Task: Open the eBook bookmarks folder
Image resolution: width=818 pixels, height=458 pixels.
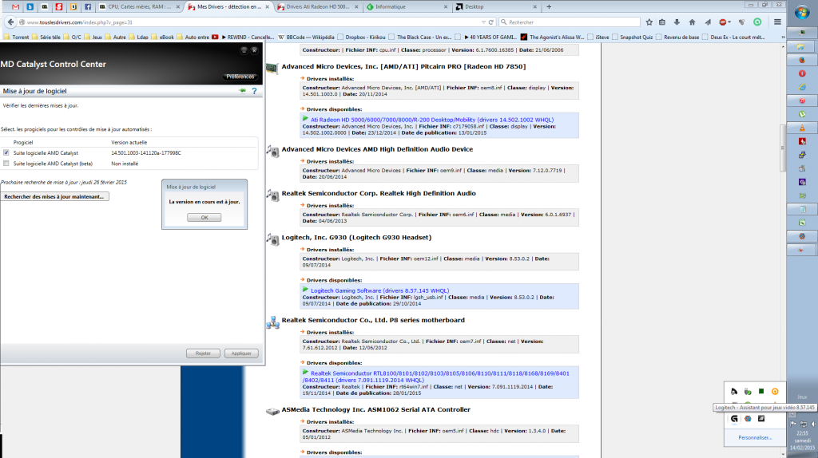Action: pos(162,37)
